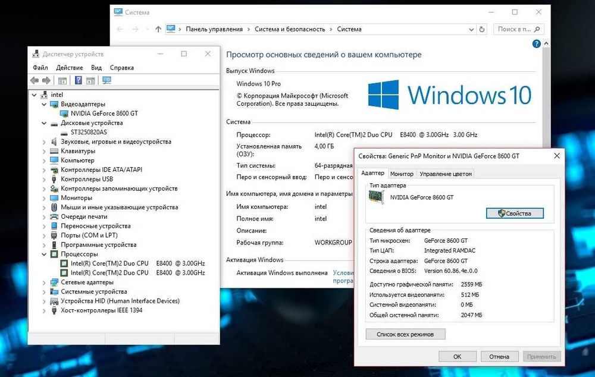This screenshot has width=595, height=377.
Task: Open the Действие menu
Action: tap(70, 68)
